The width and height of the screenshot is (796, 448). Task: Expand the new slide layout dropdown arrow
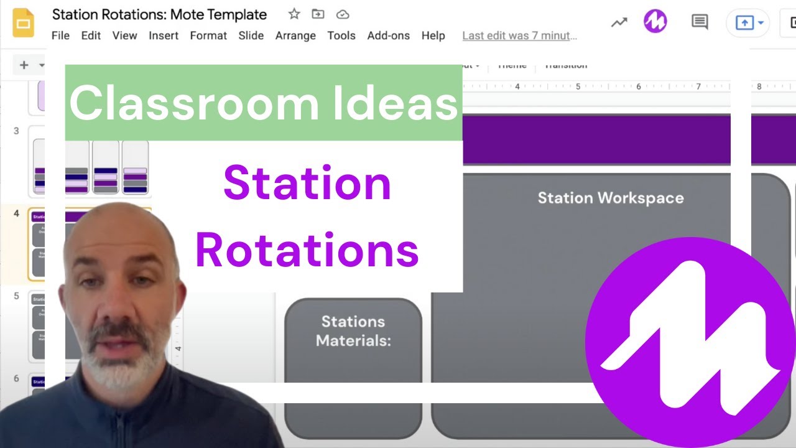point(41,65)
